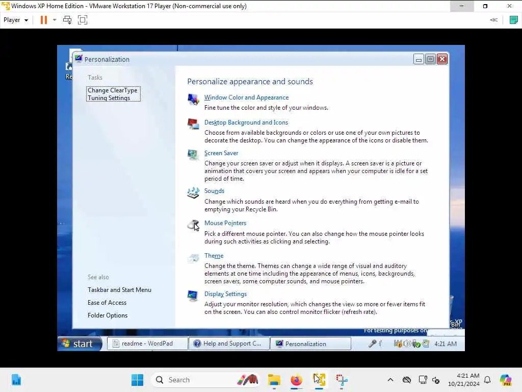This screenshot has width=522, height=392.
Task: Open the Theme link
Action: pos(214,256)
